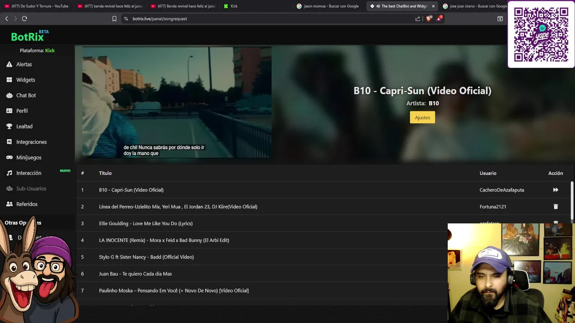This screenshot has height=323, width=575.
Task: Open Interacción NUEVO in sidebar
Action: (x=29, y=173)
